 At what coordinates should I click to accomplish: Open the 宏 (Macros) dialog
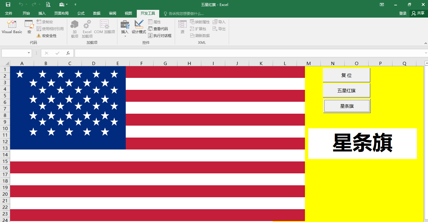click(x=29, y=27)
